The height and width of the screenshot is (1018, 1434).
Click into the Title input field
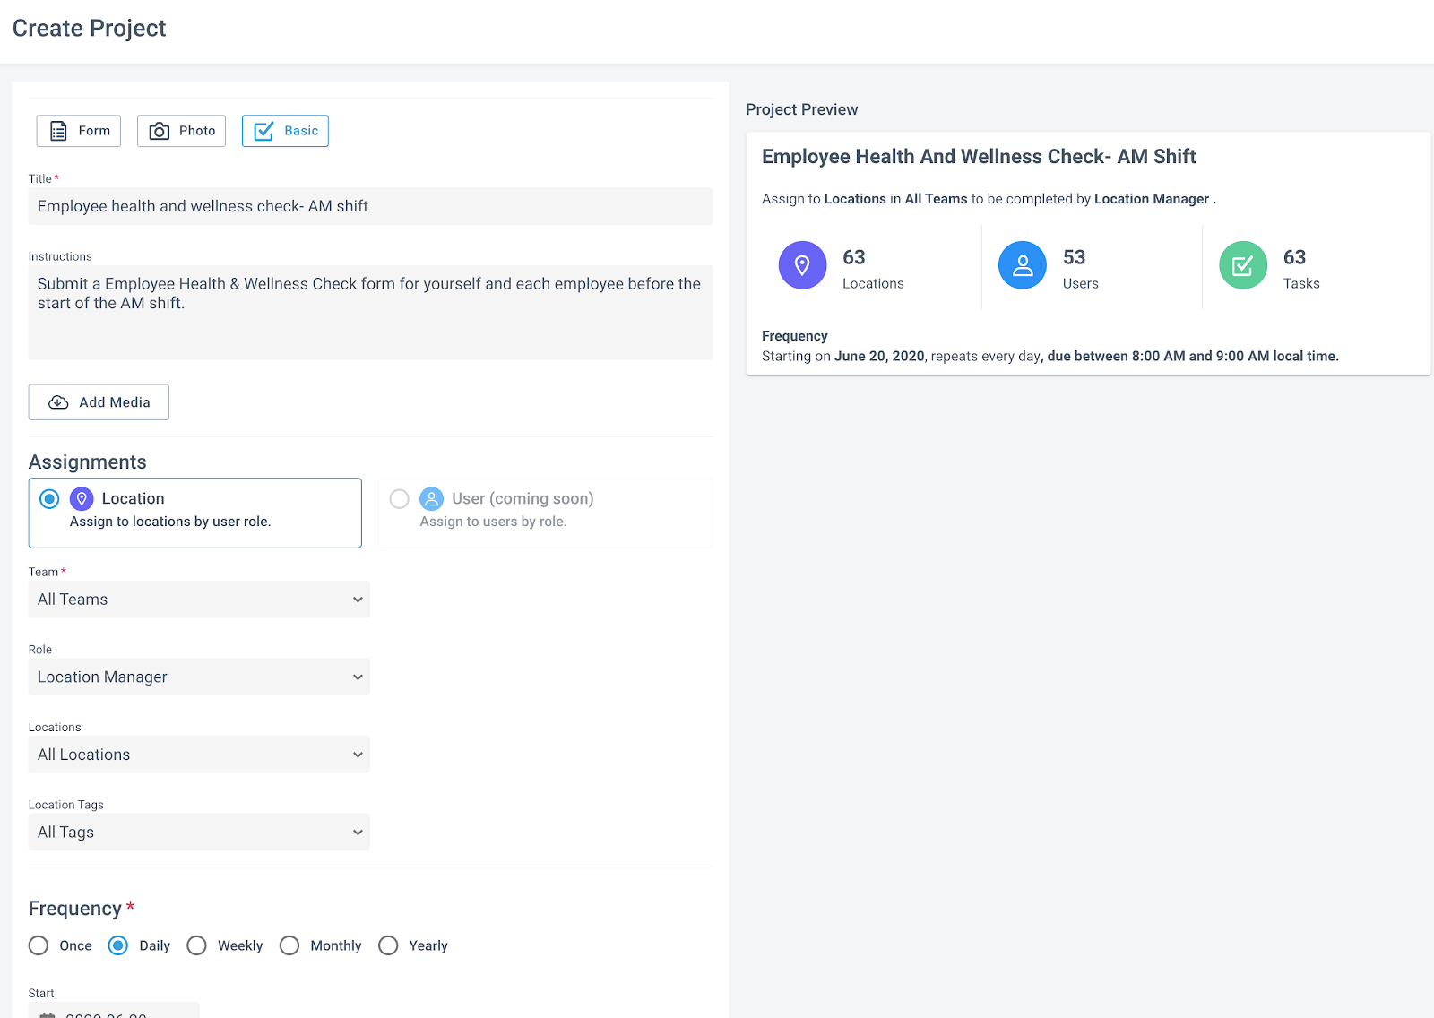click(370, 206)
